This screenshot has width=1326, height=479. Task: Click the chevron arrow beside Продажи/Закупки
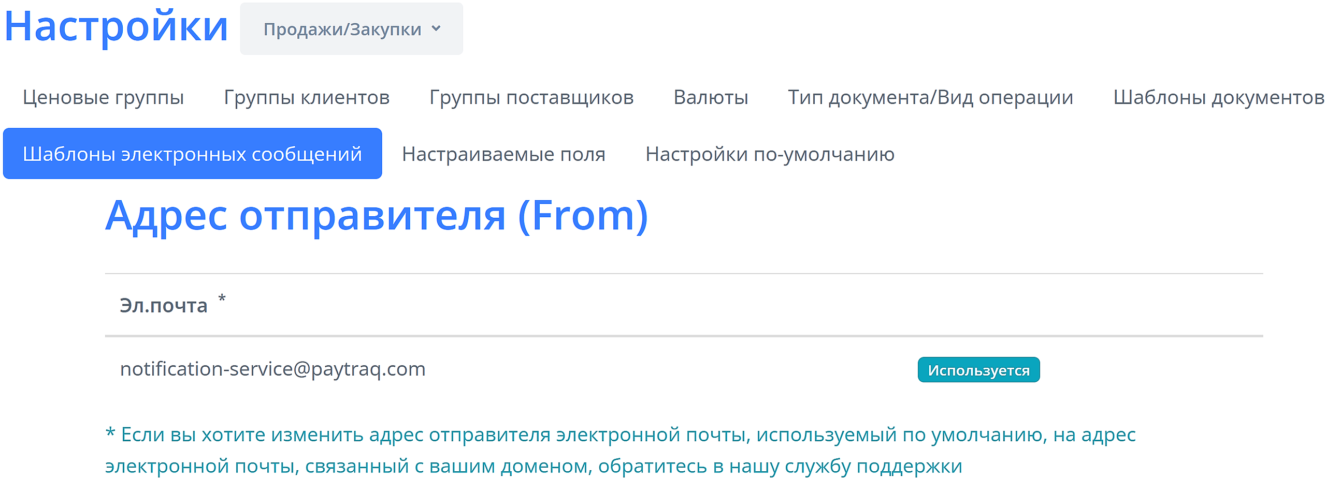436,28
